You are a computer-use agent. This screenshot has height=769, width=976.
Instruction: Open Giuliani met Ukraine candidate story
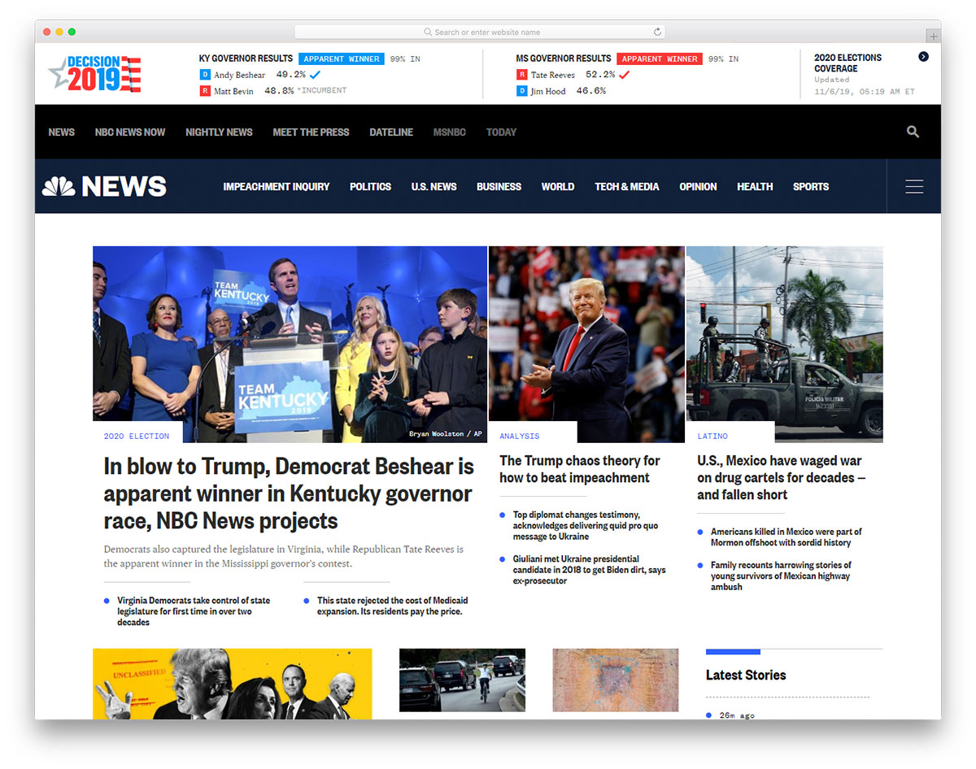coord(590,570)
